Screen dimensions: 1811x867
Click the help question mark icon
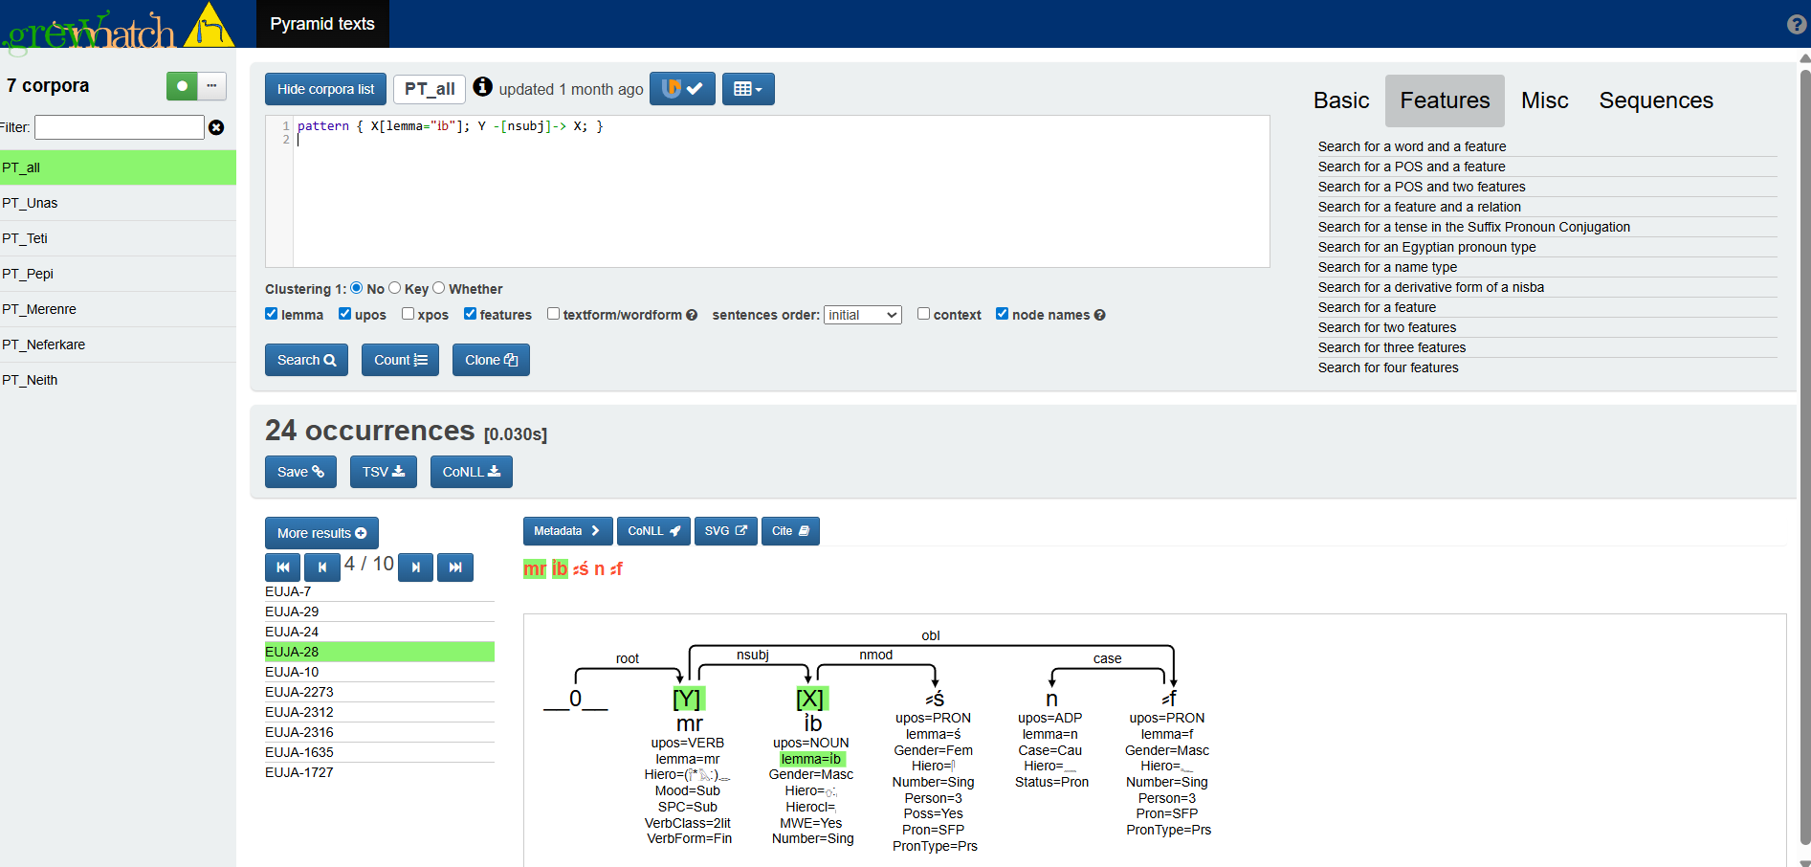click(1796, 25)
